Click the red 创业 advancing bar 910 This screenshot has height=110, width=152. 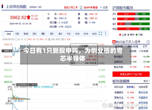(128, 29)
